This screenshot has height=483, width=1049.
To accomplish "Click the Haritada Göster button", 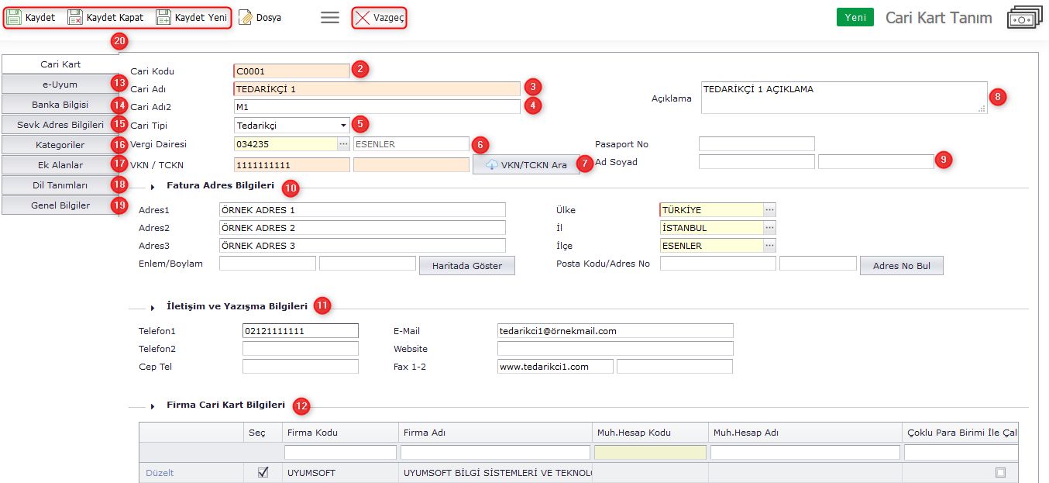I will click(x=466, y=266).
